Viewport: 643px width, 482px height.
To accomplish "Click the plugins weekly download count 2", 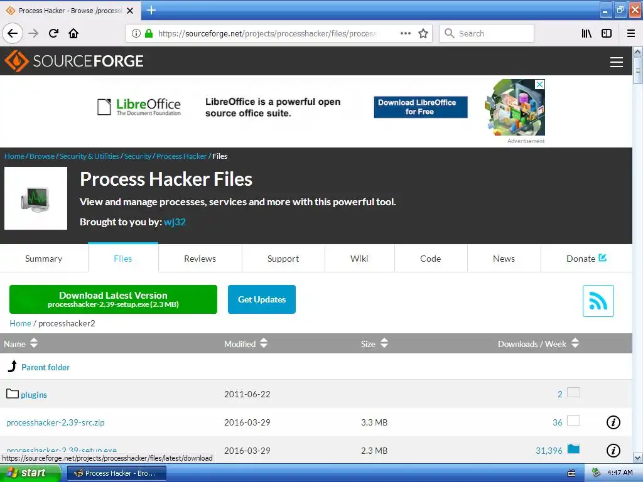I will [559, 394].
